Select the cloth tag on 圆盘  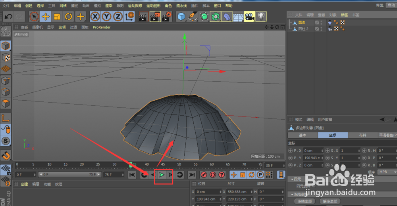click(x=330, y=23)
